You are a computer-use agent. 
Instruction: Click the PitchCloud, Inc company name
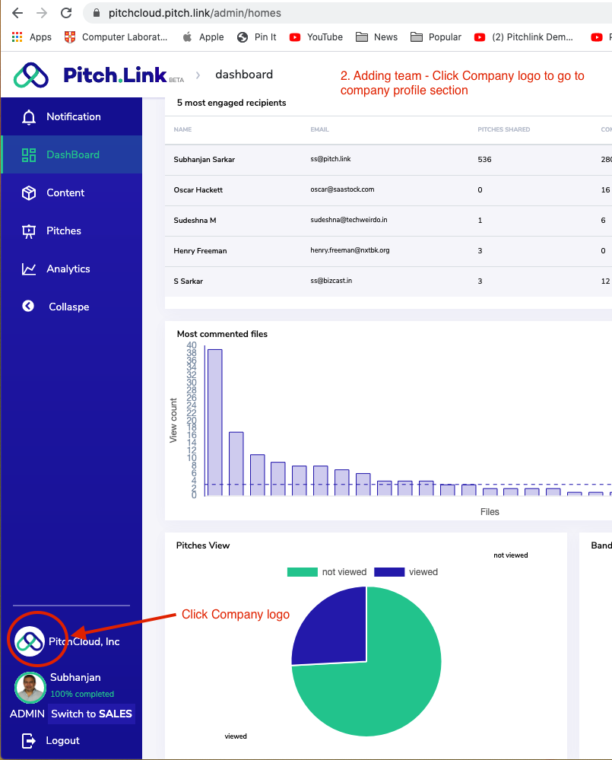coord(84,641)
